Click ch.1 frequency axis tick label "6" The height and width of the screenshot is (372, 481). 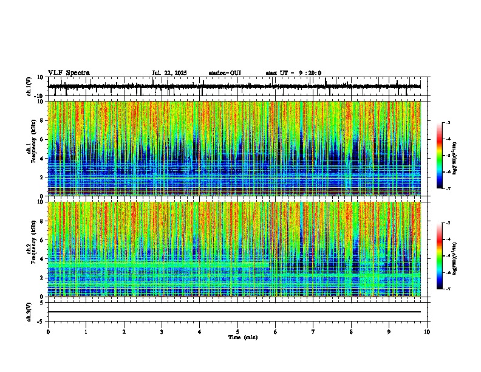tap(43, 139)
